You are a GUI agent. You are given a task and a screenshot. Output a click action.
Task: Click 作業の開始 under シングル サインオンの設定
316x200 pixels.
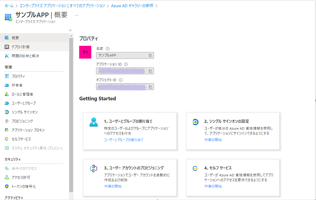(213, 140)
